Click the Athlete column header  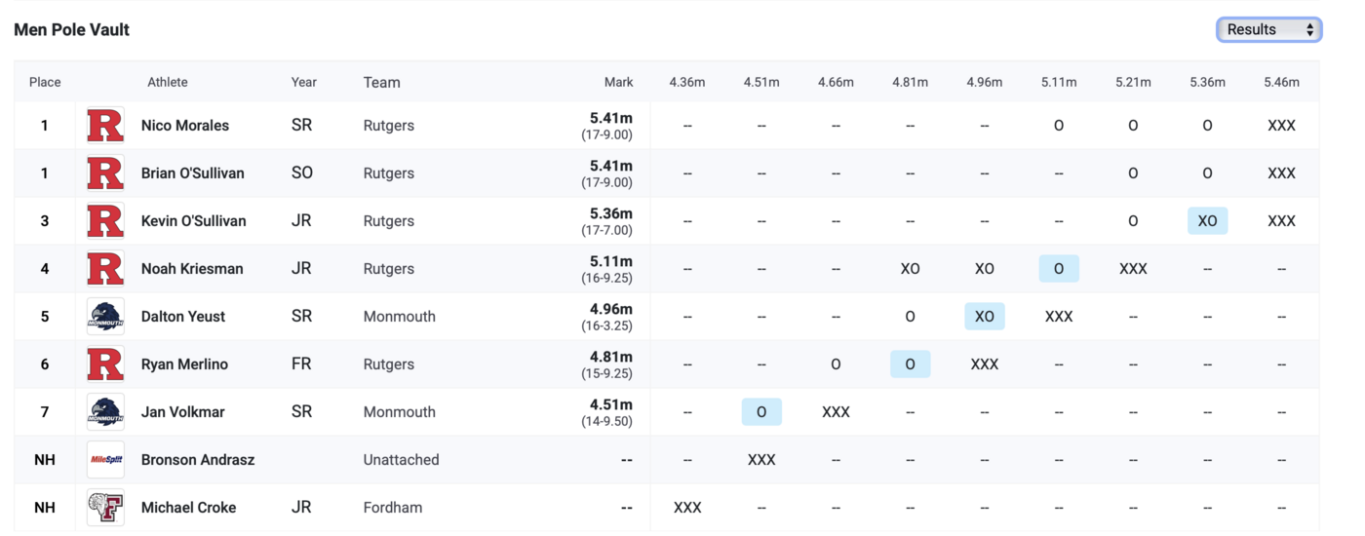point(168,83)
